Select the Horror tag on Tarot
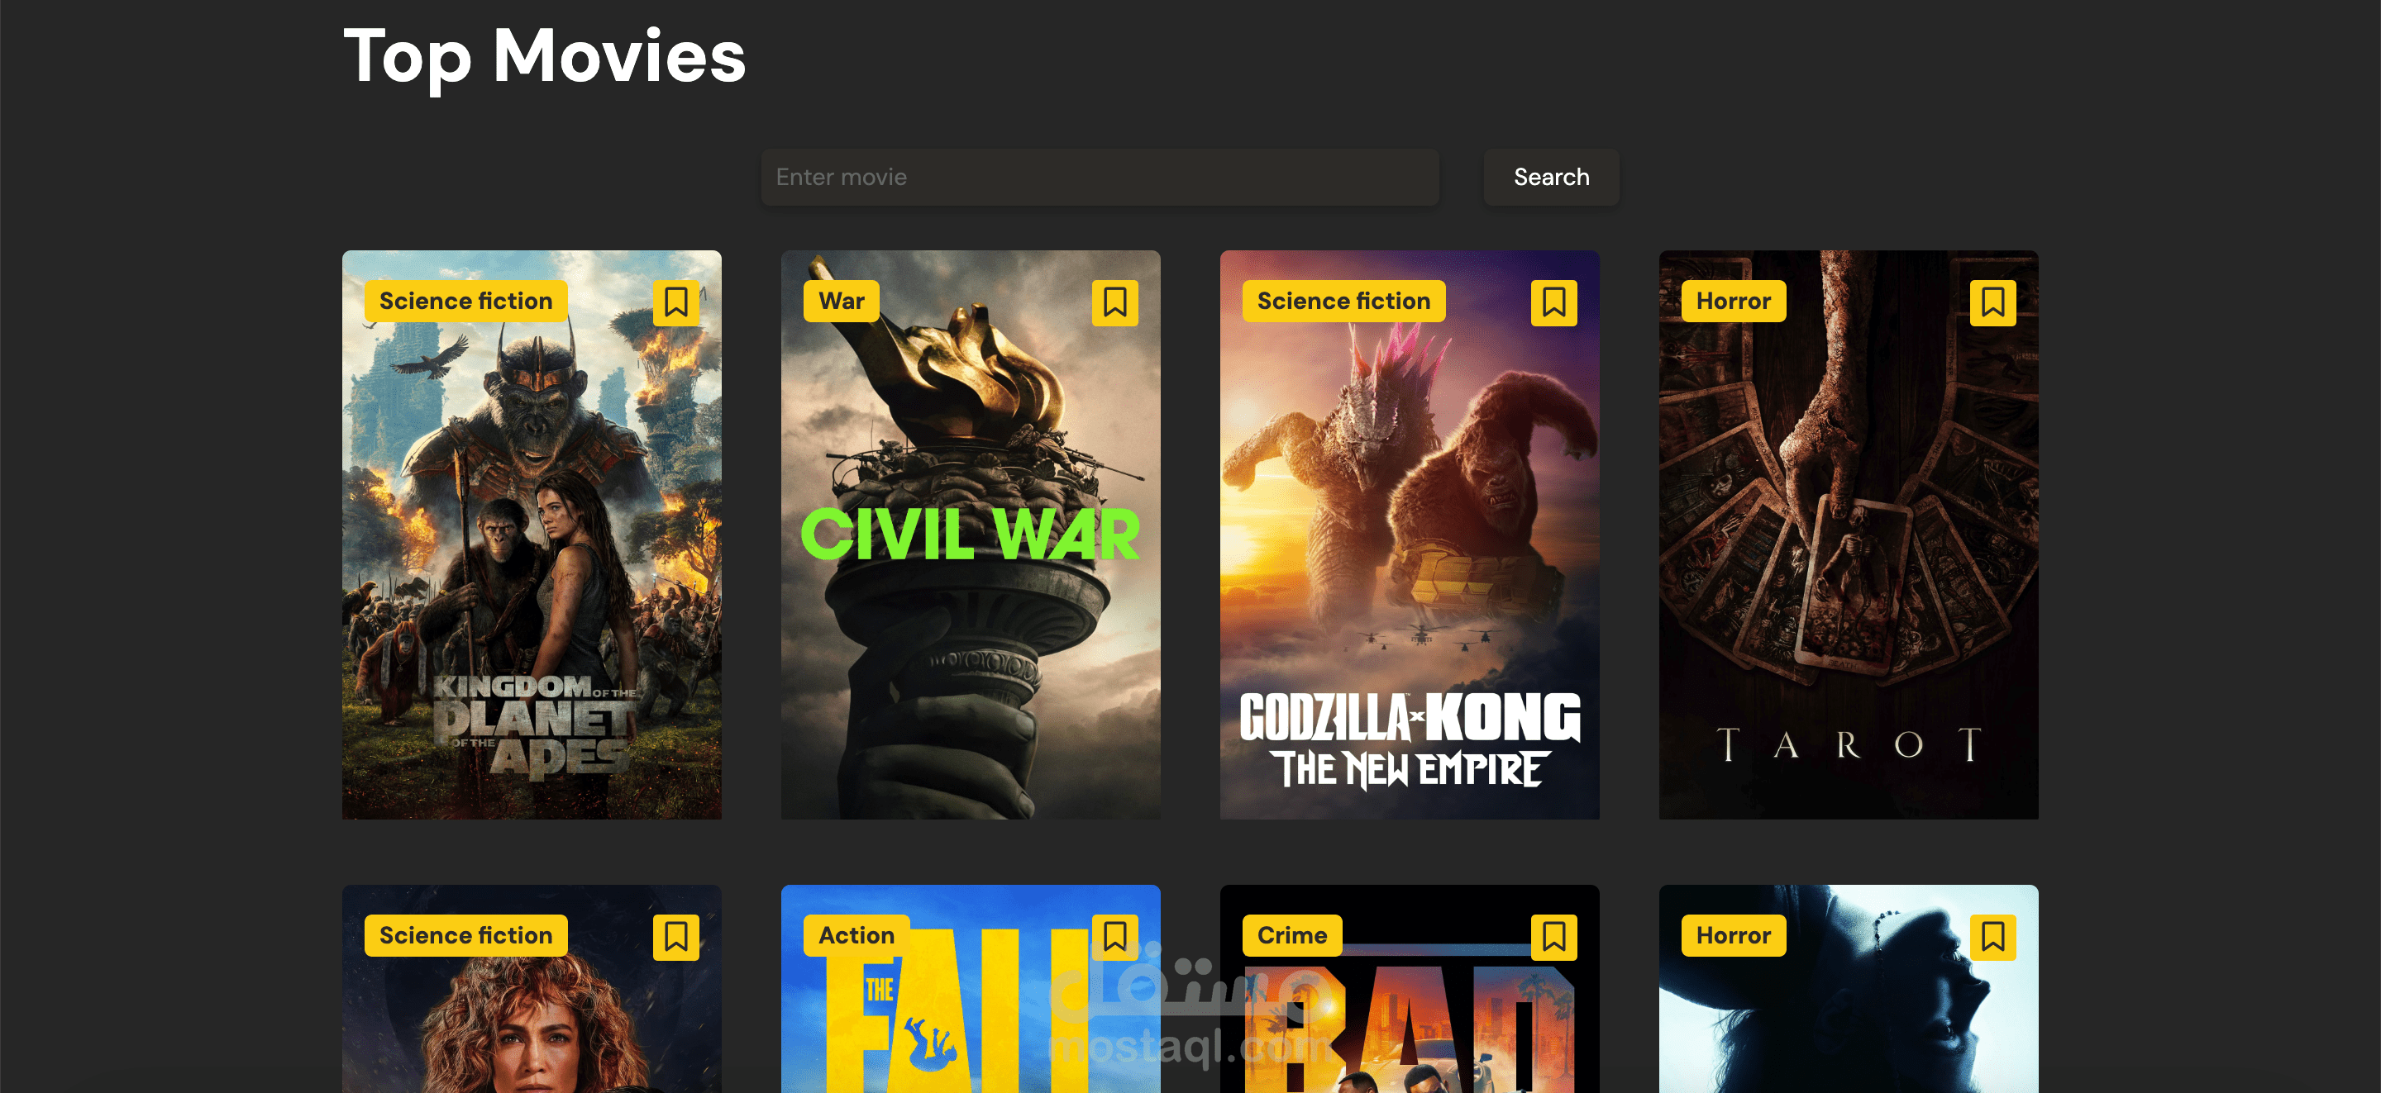Screen dimensions: 2381x1093 click(1733, 302)
